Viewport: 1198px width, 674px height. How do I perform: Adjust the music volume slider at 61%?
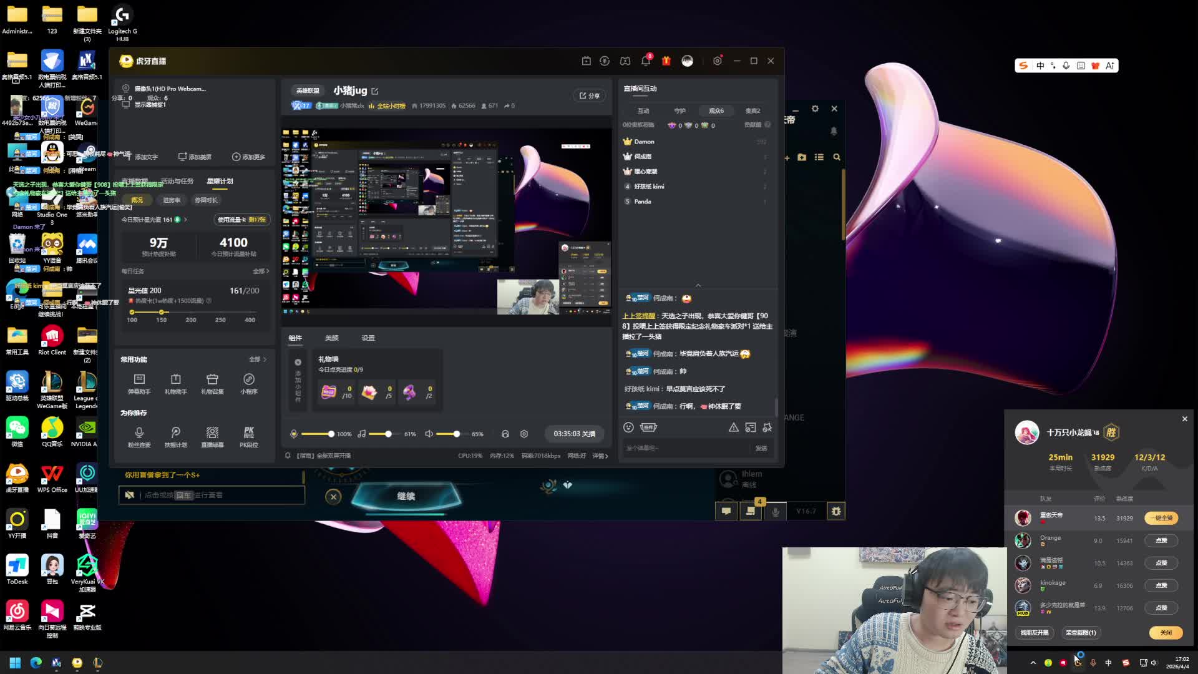tap(388, 434)
